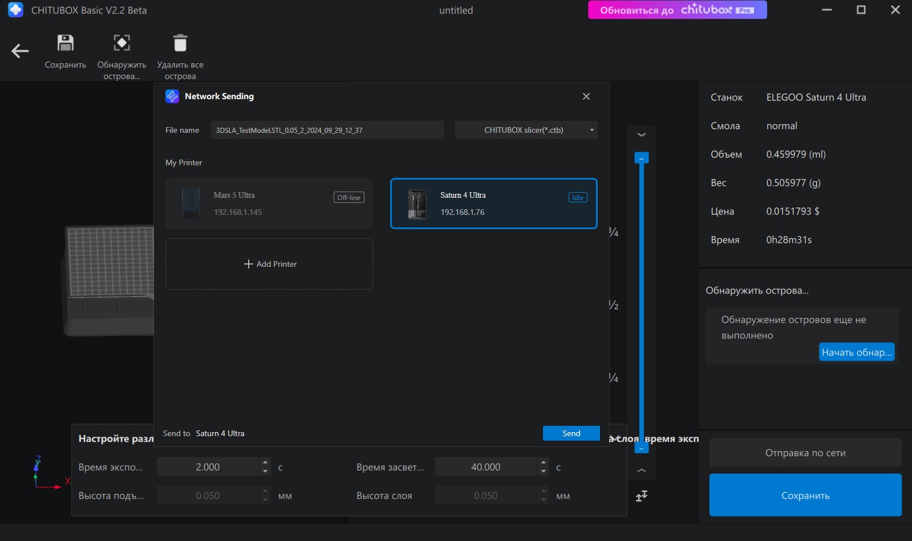Viewport: 912px width, 541px height.
Task: Click the File name input field
Action: (x=327, y=130)
